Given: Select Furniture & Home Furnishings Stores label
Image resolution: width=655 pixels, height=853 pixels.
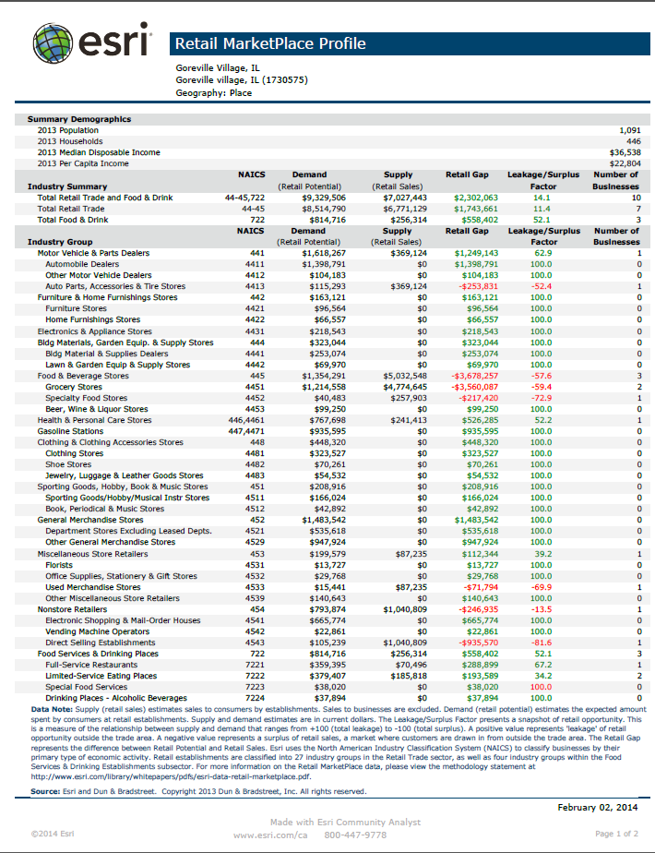Looking at the screenshot, I should (108, 297).
